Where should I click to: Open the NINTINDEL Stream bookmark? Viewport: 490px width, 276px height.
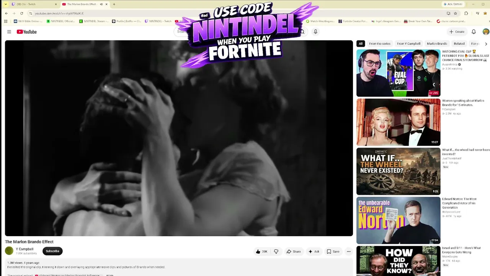click(94, 21)
